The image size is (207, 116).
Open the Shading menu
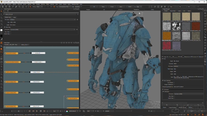click(38, 4)
